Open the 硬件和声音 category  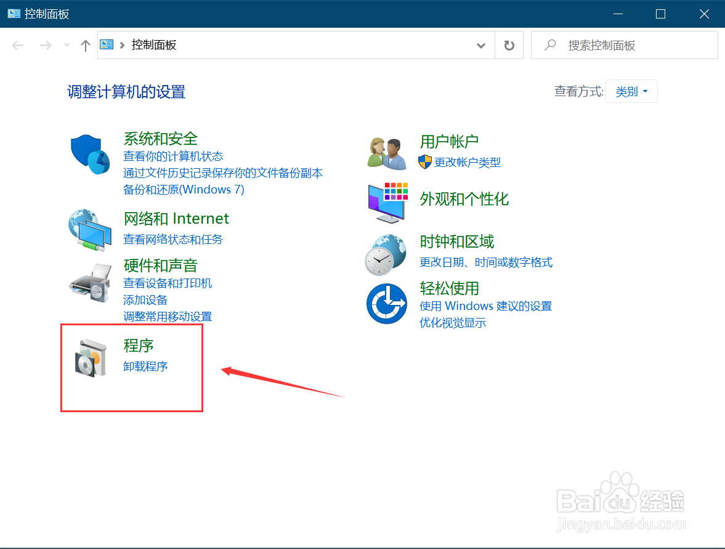[160, 266]
